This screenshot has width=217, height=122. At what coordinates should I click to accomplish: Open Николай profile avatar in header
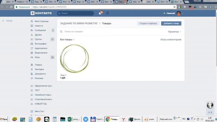pyautogui.click(x=179, y=13)
